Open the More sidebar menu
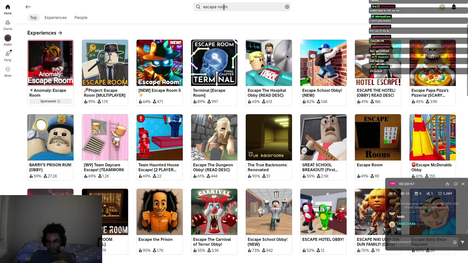 coord(8,72)
